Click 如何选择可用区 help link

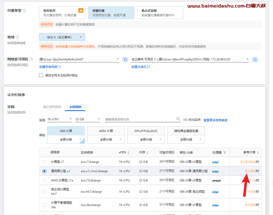tap(18, 65)
